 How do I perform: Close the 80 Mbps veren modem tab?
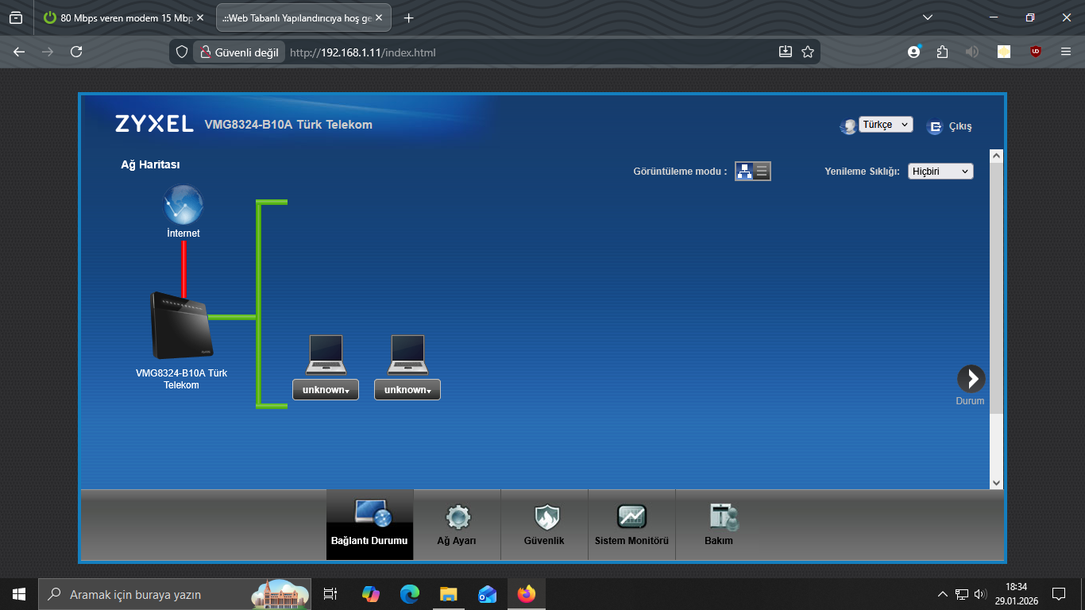point(200,17)
